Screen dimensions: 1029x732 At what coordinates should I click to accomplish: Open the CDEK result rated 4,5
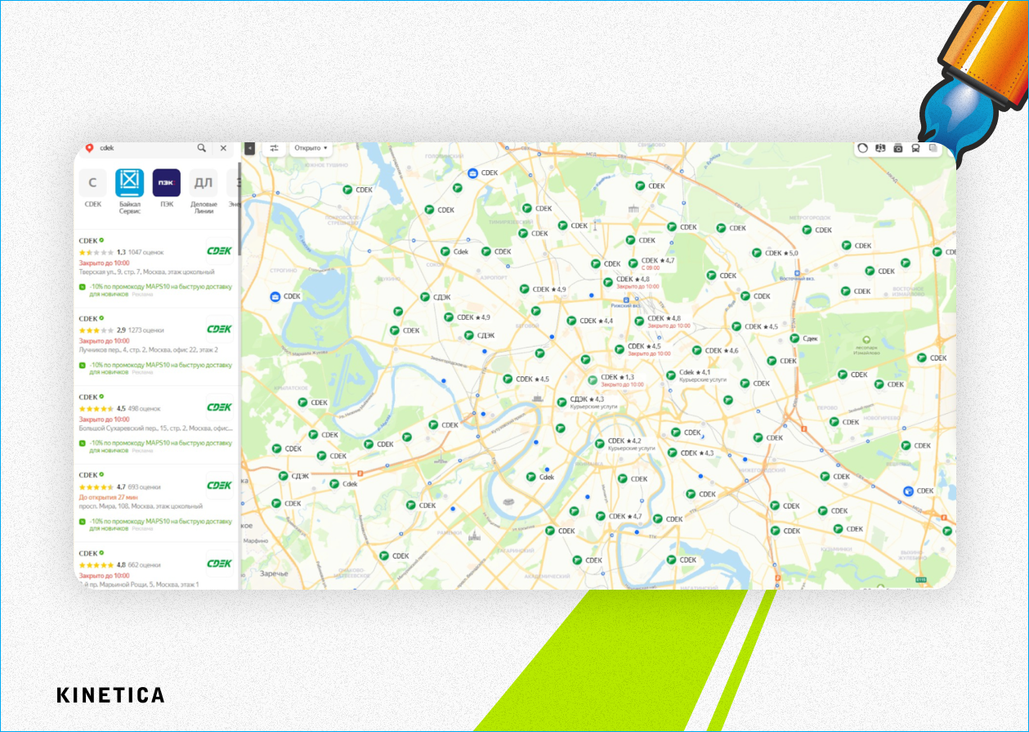coord(156,424)
